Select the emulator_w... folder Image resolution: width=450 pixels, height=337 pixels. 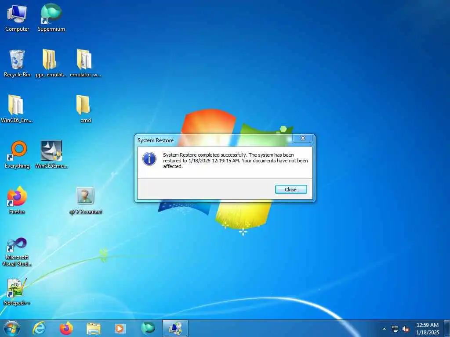(86, 64)
